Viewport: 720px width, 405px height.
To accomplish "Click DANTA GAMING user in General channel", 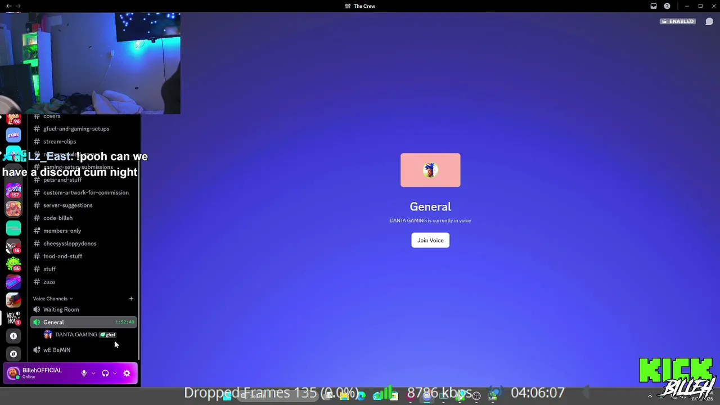I will (x=76, y=335).
